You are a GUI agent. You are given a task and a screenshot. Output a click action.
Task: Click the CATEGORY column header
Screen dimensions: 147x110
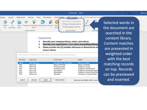click(x=58, y=60)
